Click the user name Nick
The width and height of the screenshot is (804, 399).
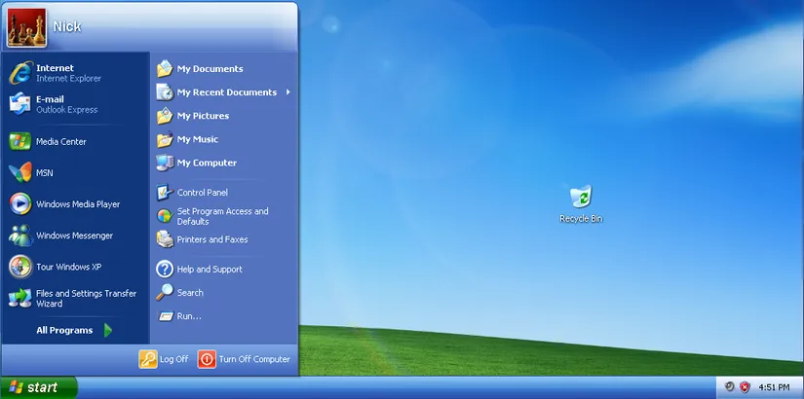(x=67, y=26)
